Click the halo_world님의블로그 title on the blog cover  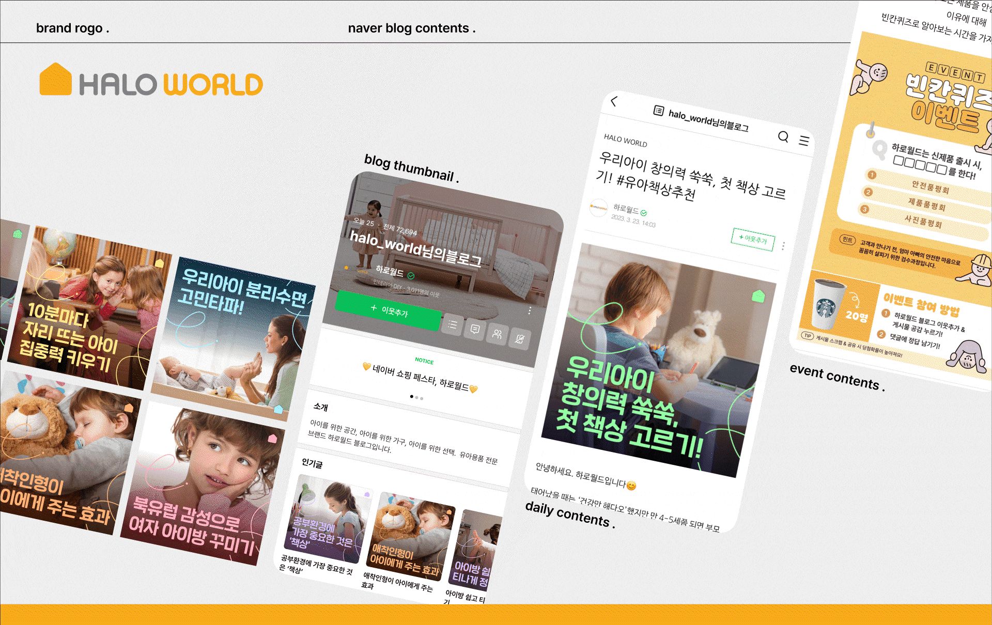coord(415,248)
